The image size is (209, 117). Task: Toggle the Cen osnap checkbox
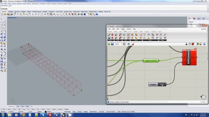22,109
